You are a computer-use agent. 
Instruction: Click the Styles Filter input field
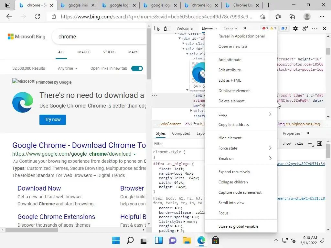[x=178, y=144]
